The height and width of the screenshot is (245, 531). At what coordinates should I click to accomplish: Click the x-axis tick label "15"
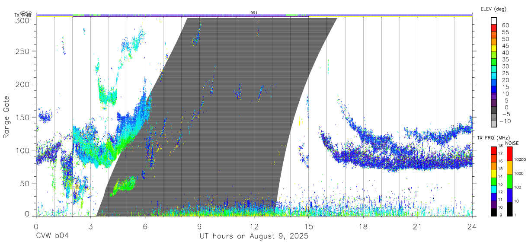coord(309,226)
